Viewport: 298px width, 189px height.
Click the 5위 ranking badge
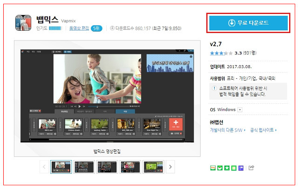[x=96, y=28]
